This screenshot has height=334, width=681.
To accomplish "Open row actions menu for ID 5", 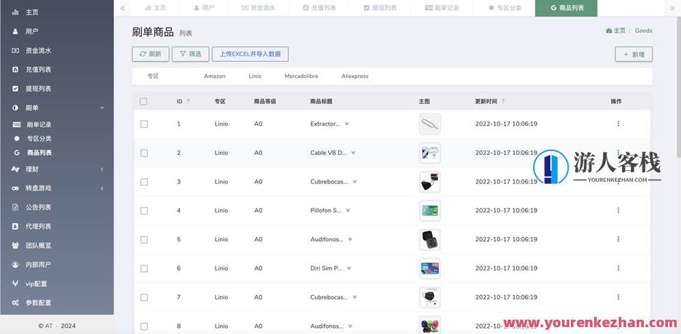I will pos(618,239).
